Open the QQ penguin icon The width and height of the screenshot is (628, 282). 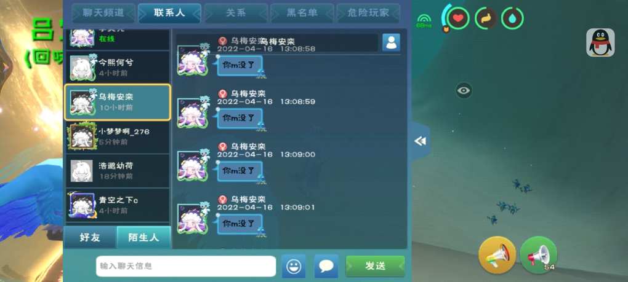[x=600, y=42]
